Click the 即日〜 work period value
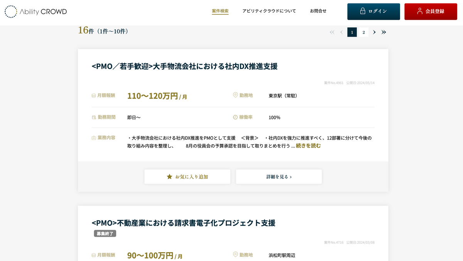Viewport: 463px width, 261px height. pyautogui.click(x=134, y=117)
